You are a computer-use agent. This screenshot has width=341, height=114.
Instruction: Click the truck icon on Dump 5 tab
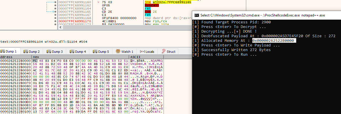click(x=95, y=51)
